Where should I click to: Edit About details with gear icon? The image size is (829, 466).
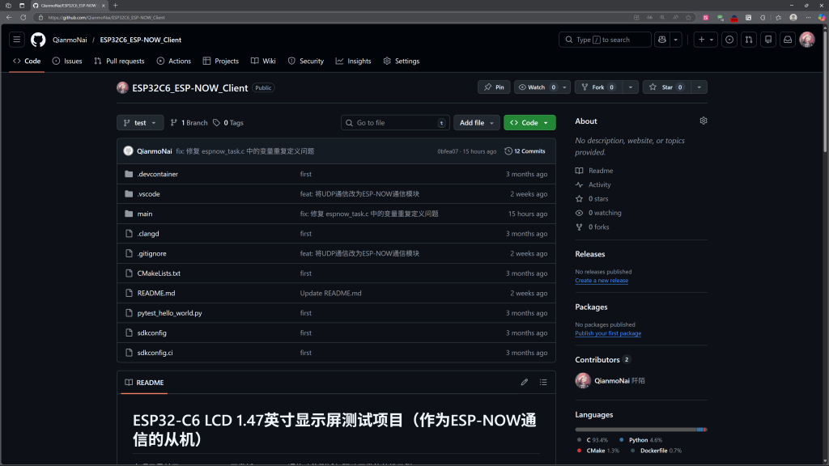click(704, 121)
